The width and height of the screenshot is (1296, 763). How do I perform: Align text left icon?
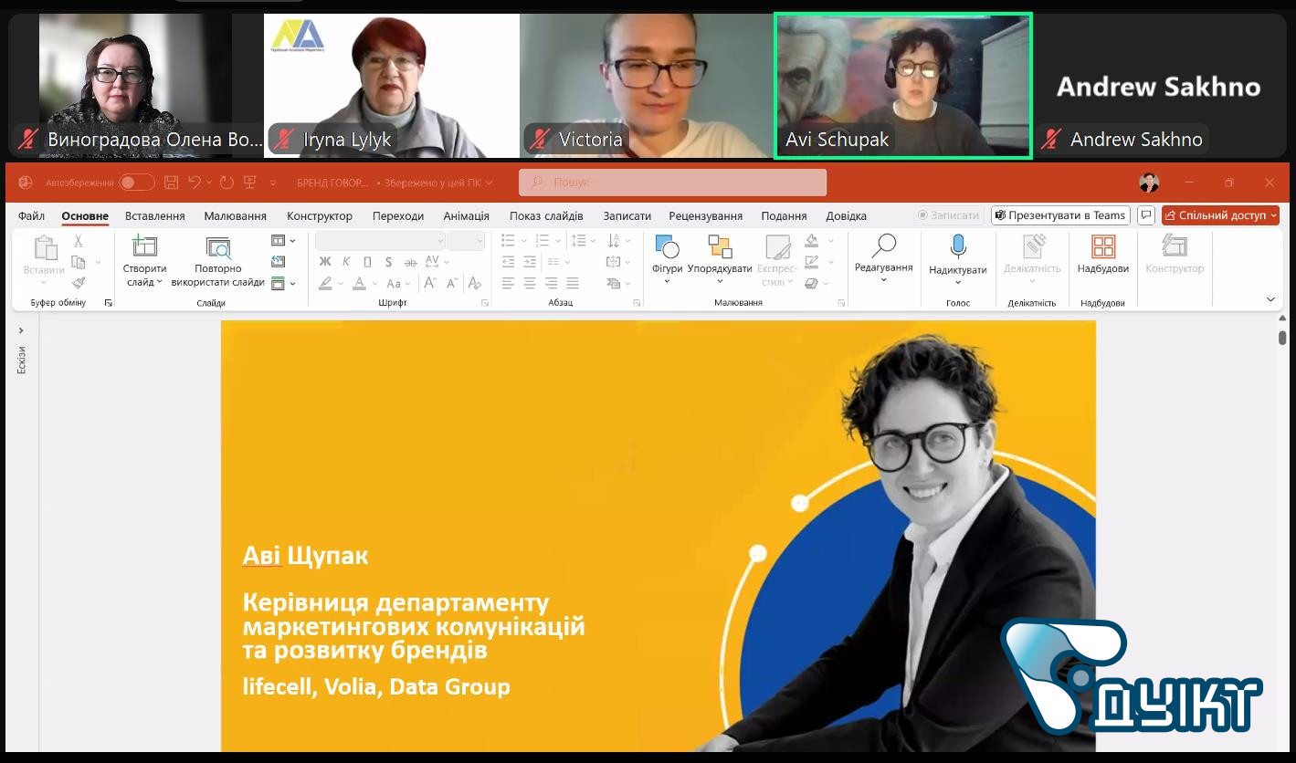click(x=509, y=284)
